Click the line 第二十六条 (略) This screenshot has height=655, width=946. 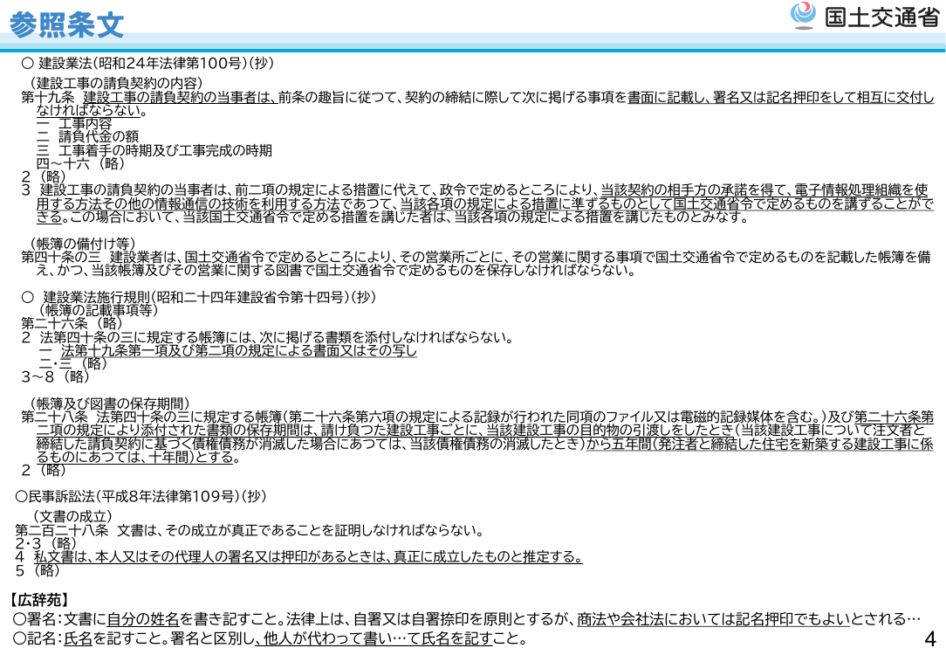click(x=72, y=324)
